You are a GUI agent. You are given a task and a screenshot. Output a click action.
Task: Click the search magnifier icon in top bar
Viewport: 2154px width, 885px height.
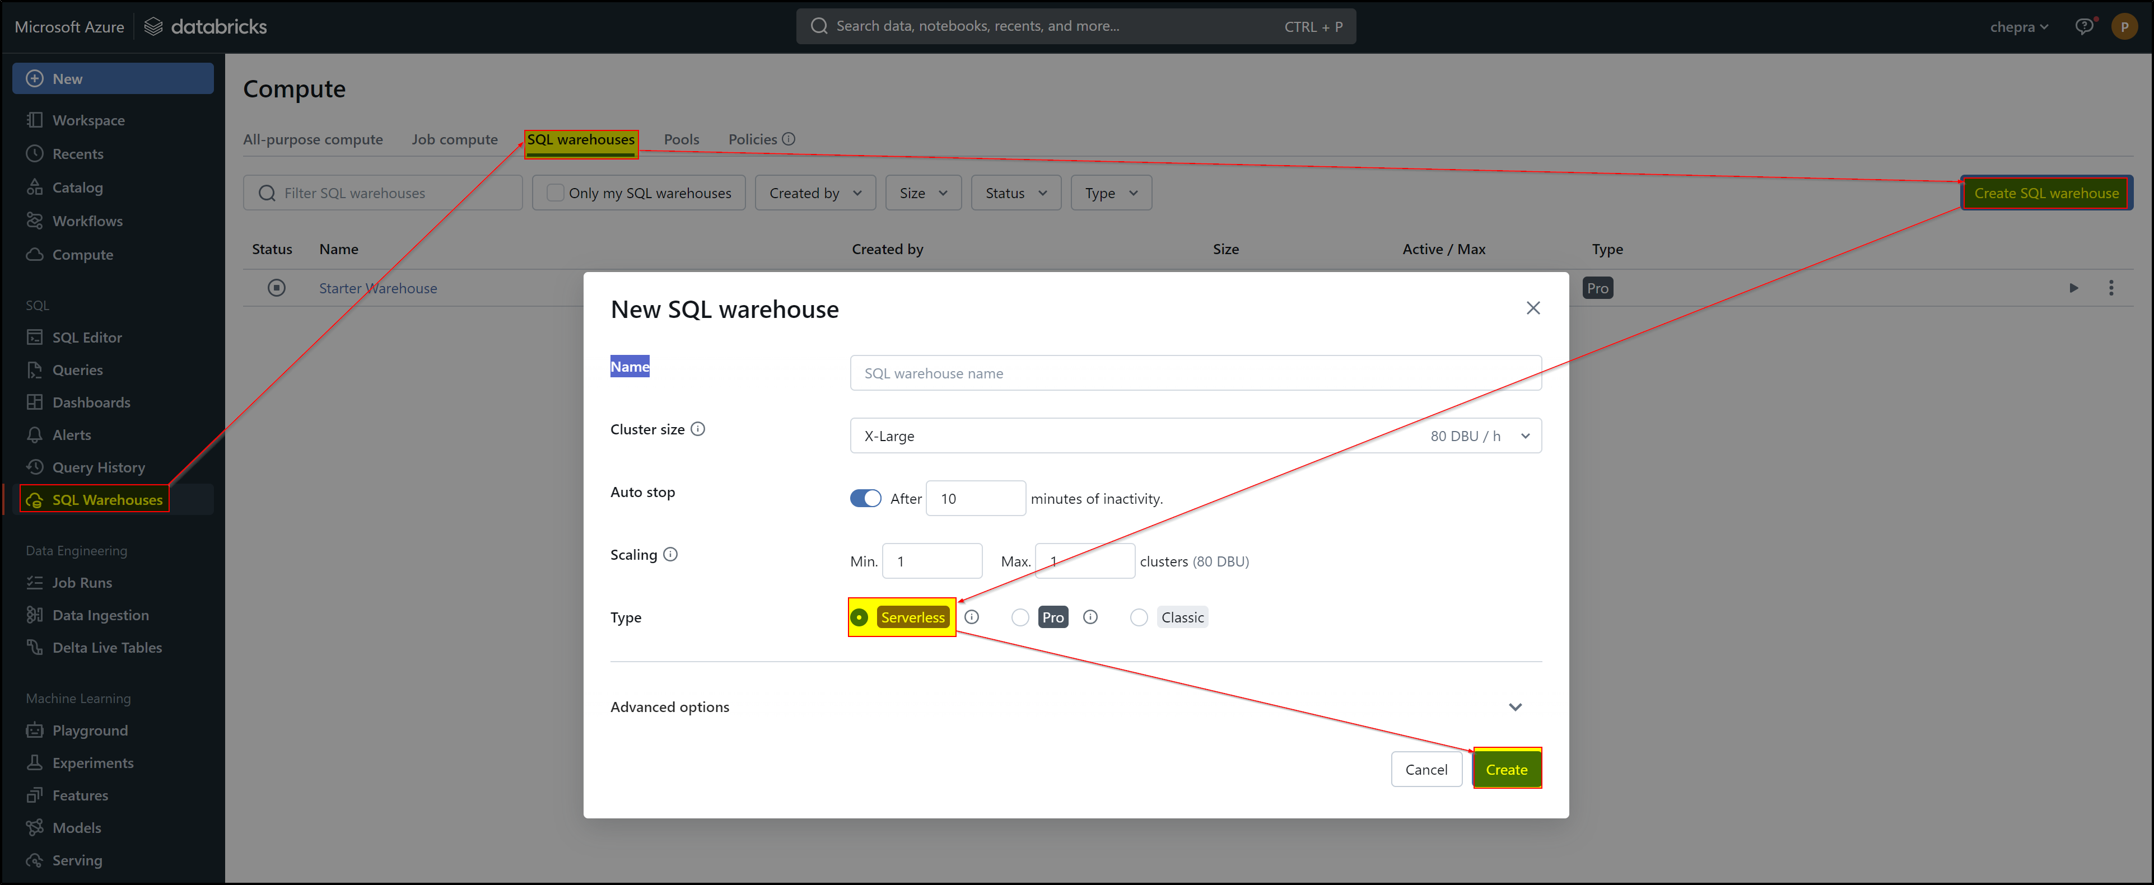point(819,26)
